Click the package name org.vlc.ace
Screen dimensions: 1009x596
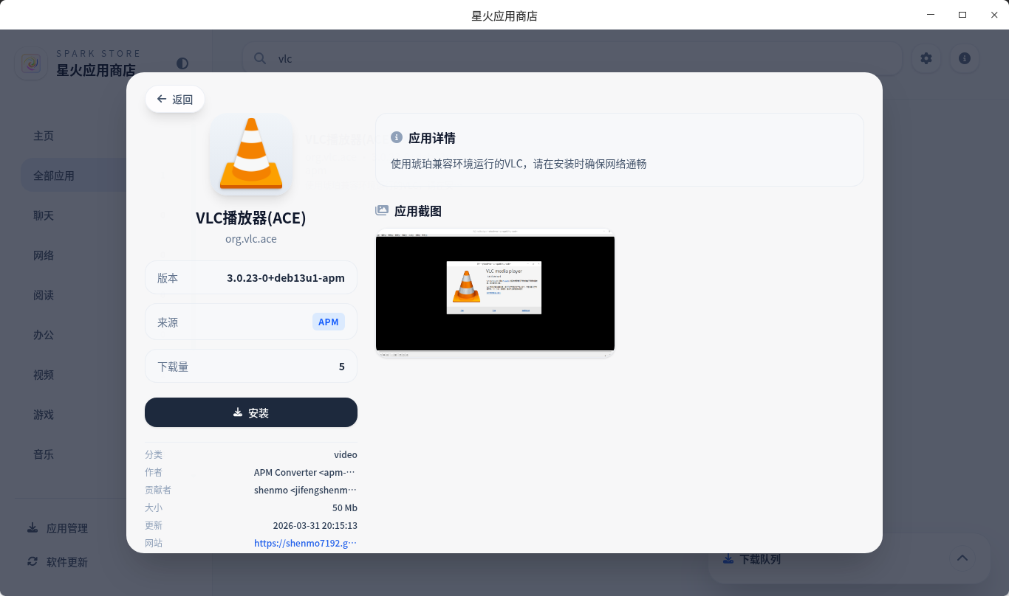coord(251,239)
